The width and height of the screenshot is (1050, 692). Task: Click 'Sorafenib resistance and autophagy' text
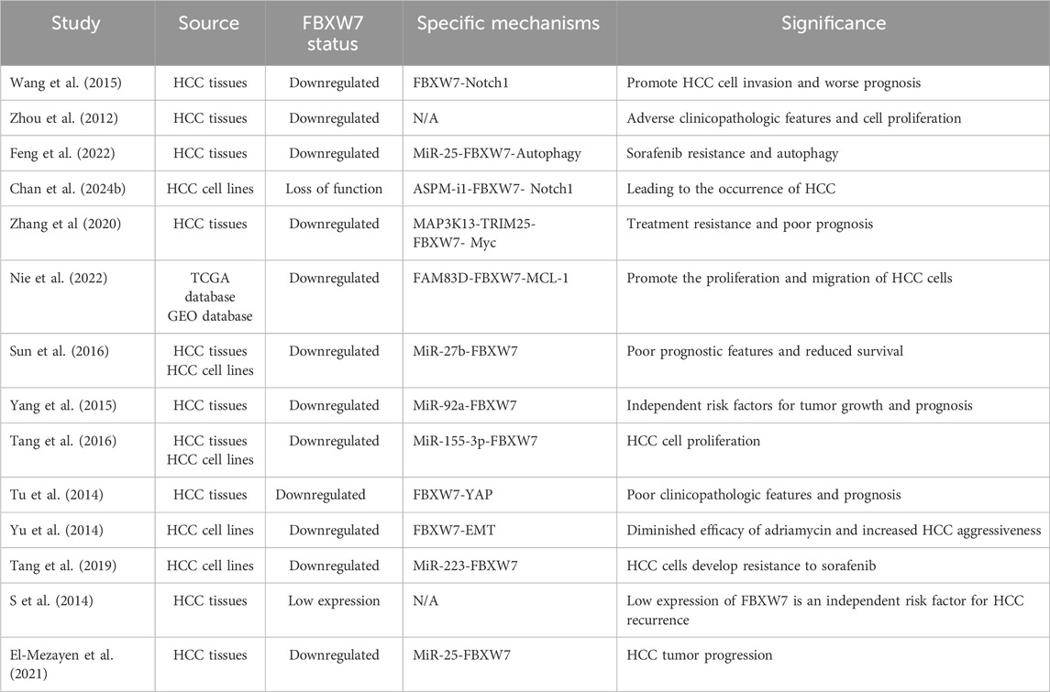tap(732, 153)
